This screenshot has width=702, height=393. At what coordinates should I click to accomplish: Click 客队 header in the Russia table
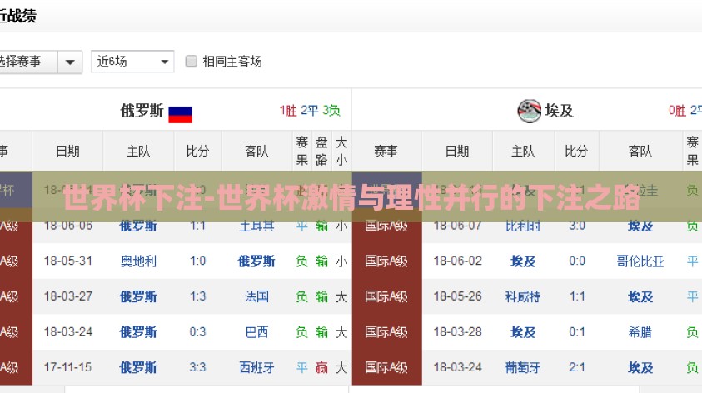pos(256,152)
